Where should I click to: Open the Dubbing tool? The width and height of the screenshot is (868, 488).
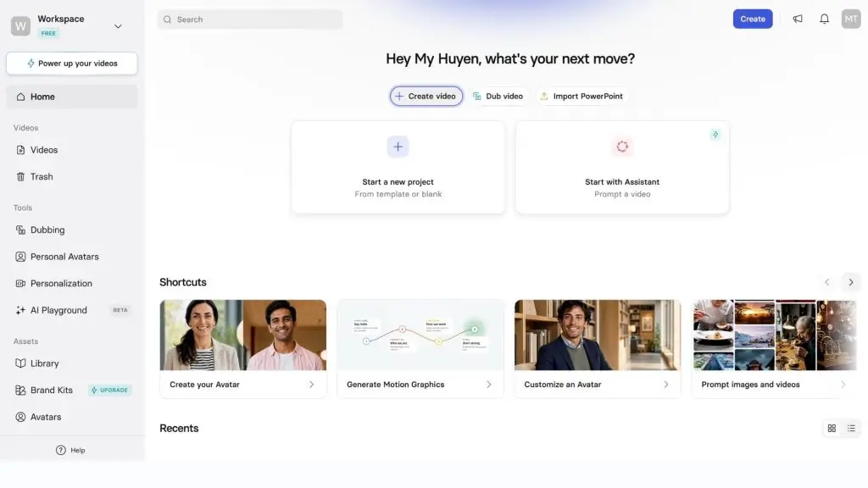pyautogui.click(x=72, y=230)
